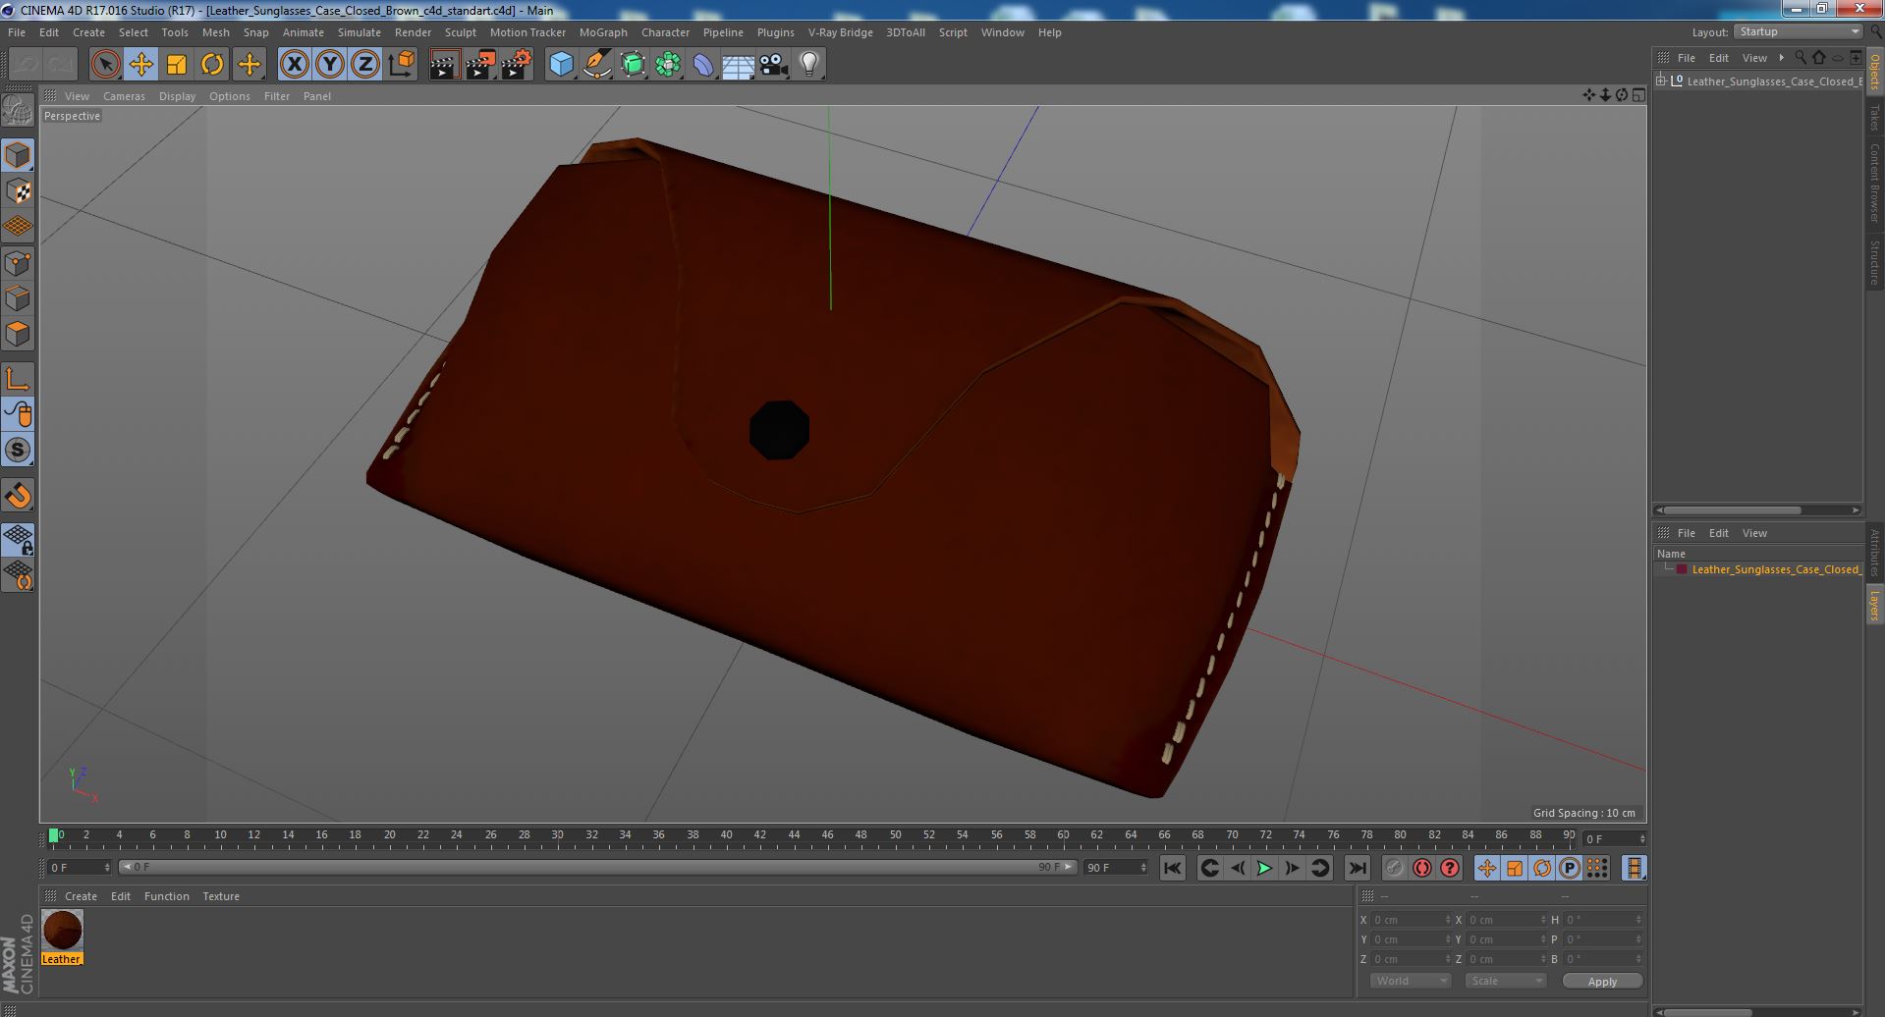The width and height of the screenshot is (1885, 1017).
Task: Expand Leather_Sunglasses_Case object tree
Action: 1661,81
